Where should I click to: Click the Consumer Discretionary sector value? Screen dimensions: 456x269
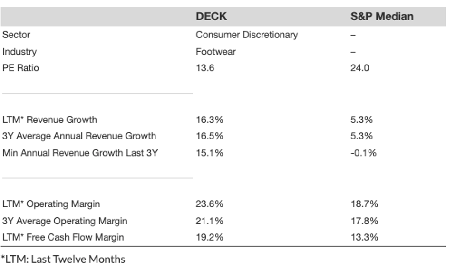[247, 35]
